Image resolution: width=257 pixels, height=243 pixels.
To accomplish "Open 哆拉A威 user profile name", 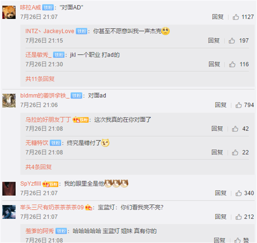I will [31, 8].
